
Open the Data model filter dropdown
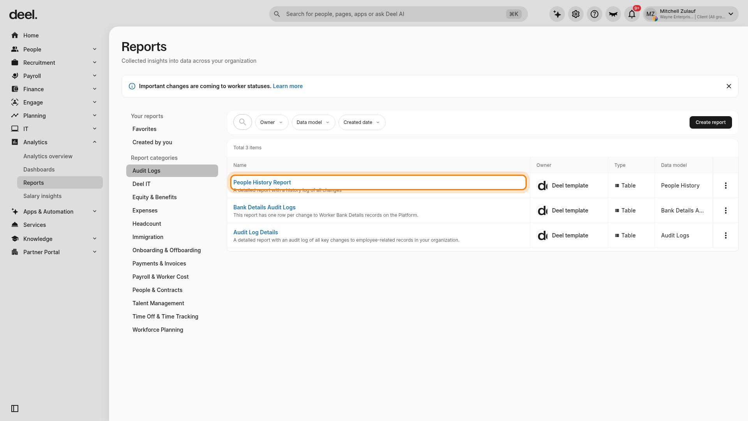313,122
